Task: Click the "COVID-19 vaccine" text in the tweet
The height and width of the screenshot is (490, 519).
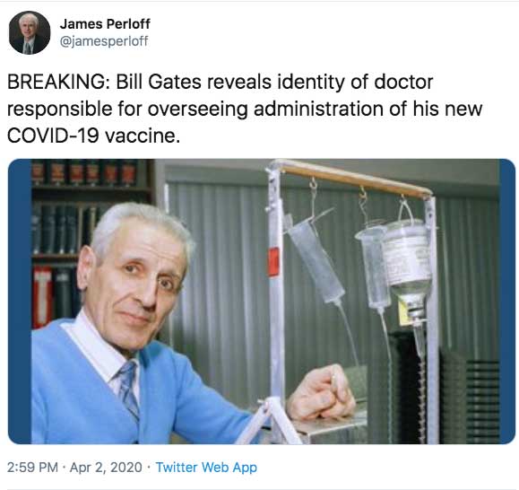Action: pos(94,136)
